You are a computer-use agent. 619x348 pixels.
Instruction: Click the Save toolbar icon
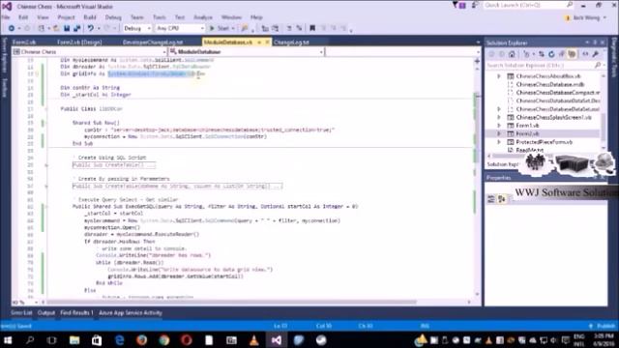pos(67,28)
